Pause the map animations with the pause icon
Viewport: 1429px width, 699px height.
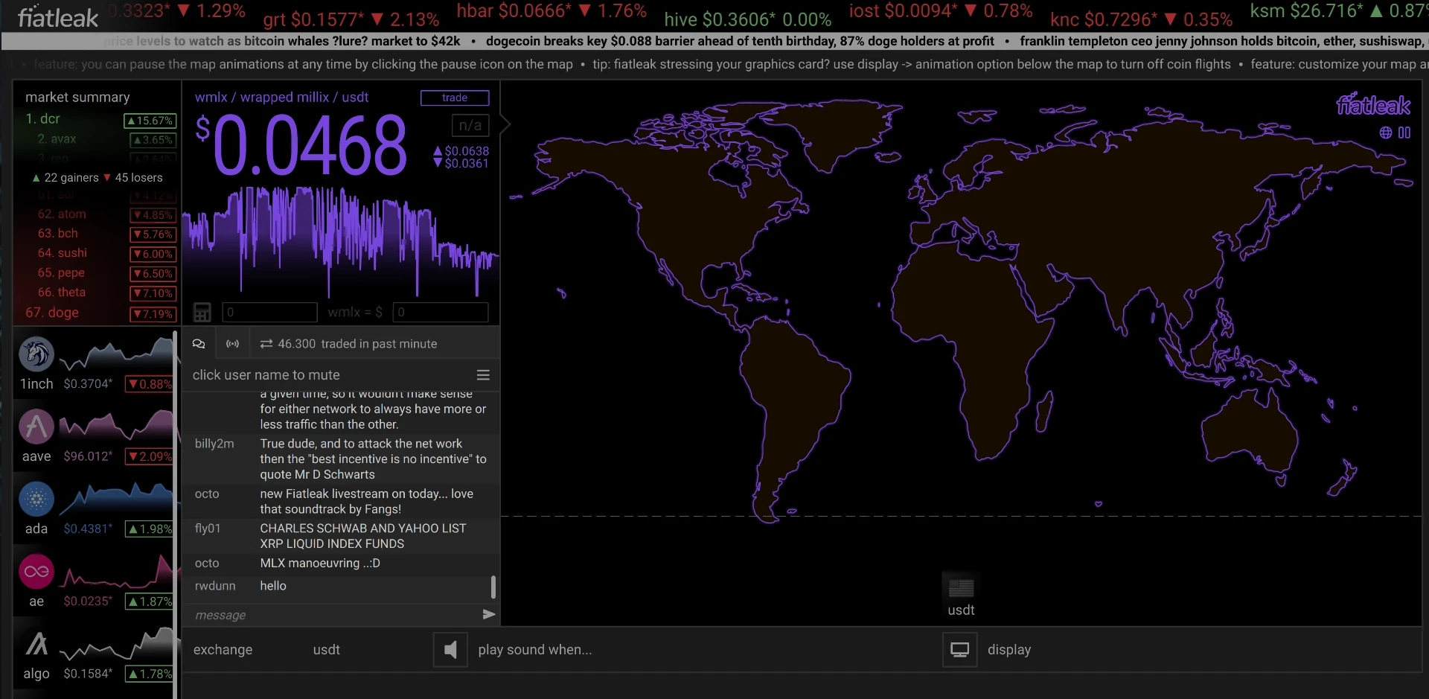click(x=1404, y=133)
